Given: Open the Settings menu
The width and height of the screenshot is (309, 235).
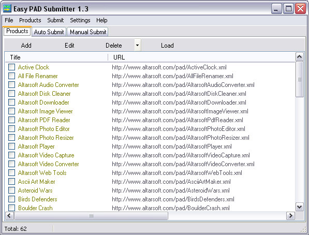Looking at the screenshot, I should pyautogui.click(x=80, y=20).
